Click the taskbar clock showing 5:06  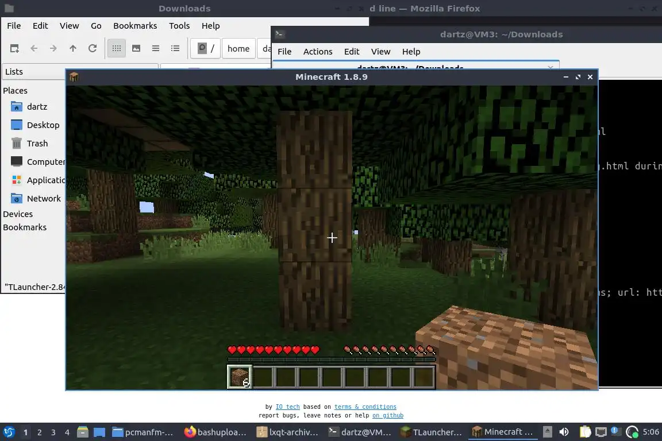click(x=651, y=432)
